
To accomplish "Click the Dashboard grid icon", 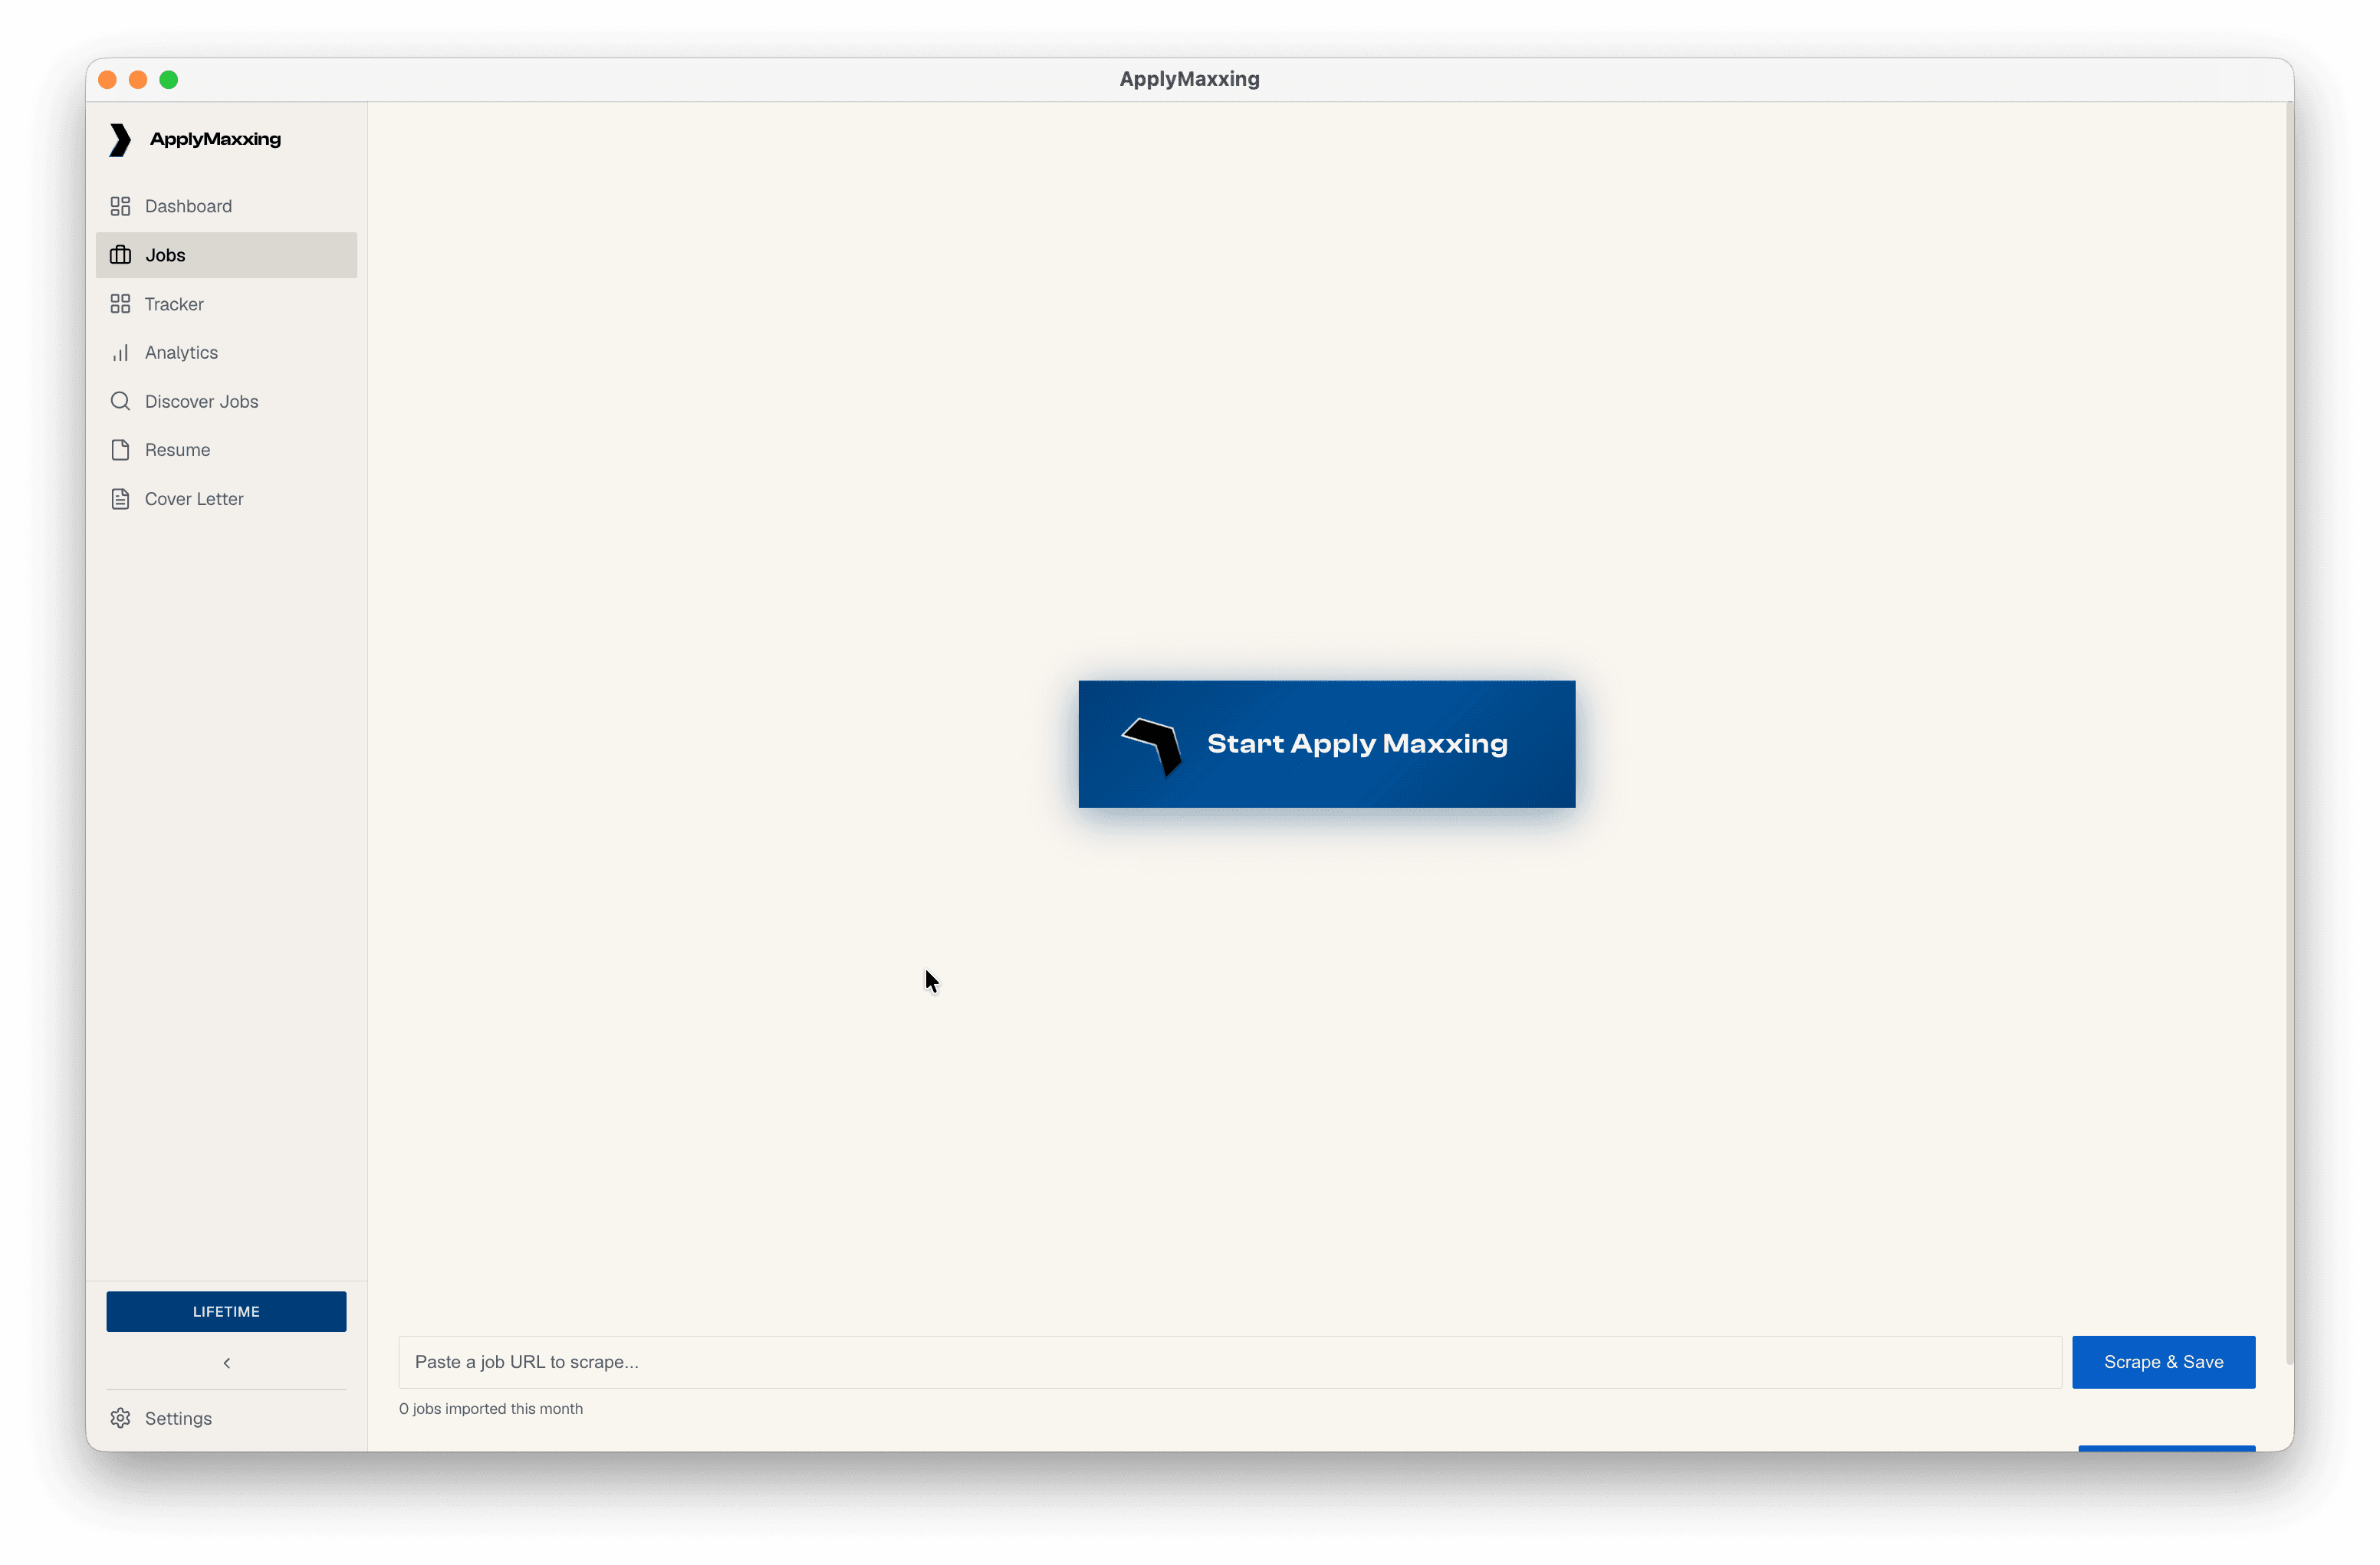I will point(120,206).
